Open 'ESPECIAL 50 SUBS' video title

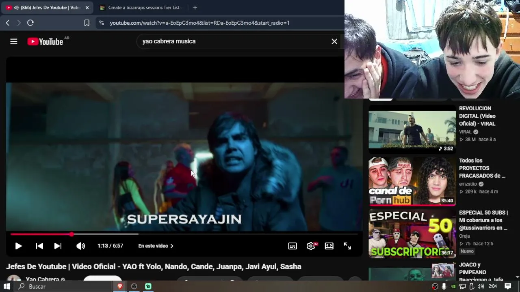coord(483,220)
